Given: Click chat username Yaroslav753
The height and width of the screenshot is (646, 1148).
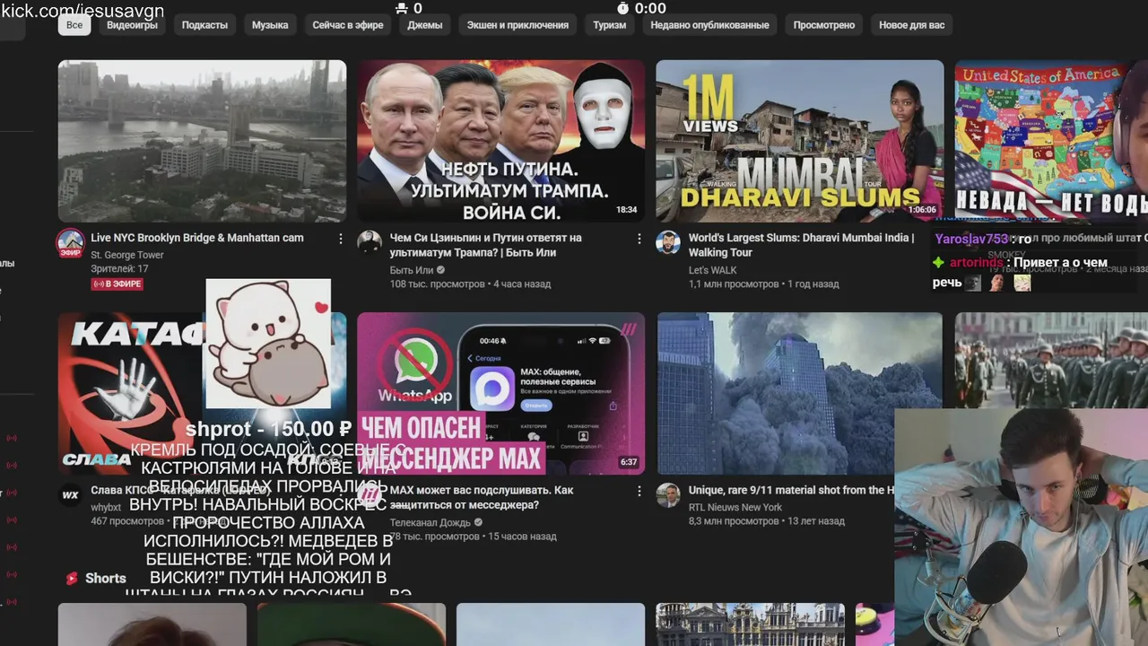Looking at the screenshot, I should (x=971, y=239).
